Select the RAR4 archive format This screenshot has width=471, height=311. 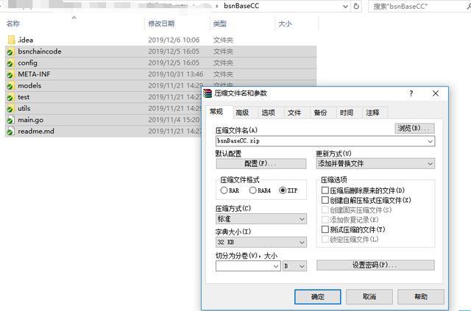(x=252, y=190)
